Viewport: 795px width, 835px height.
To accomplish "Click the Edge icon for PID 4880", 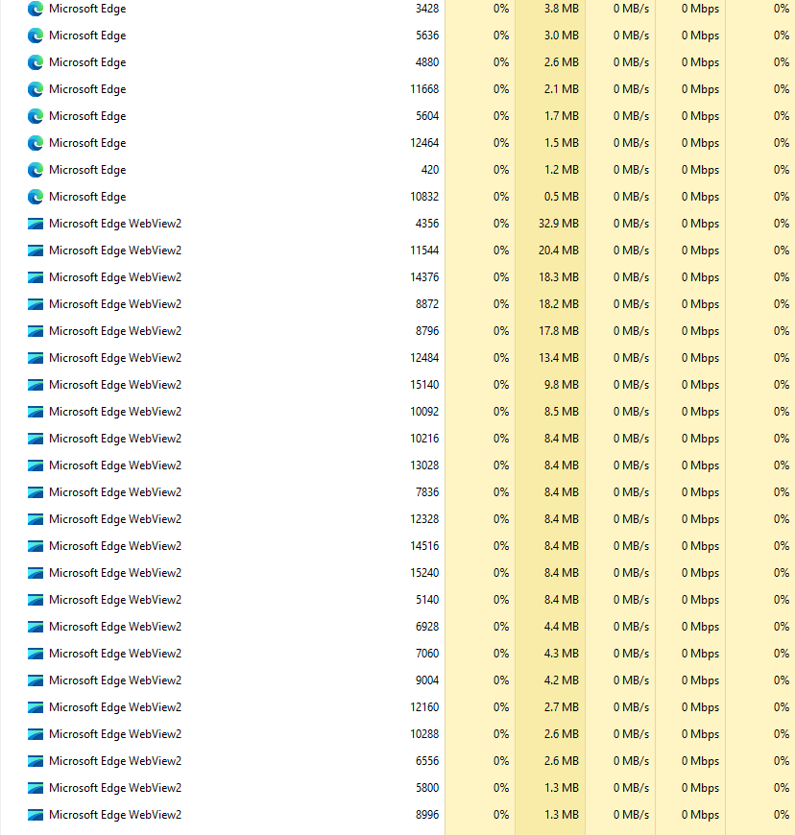I will (x=36, y=62).
